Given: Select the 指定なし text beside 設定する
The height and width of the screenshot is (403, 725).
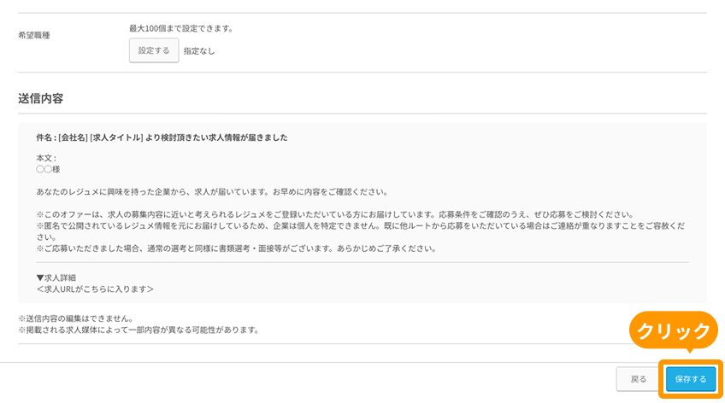Looking at the screenshot, I should 199,51.
